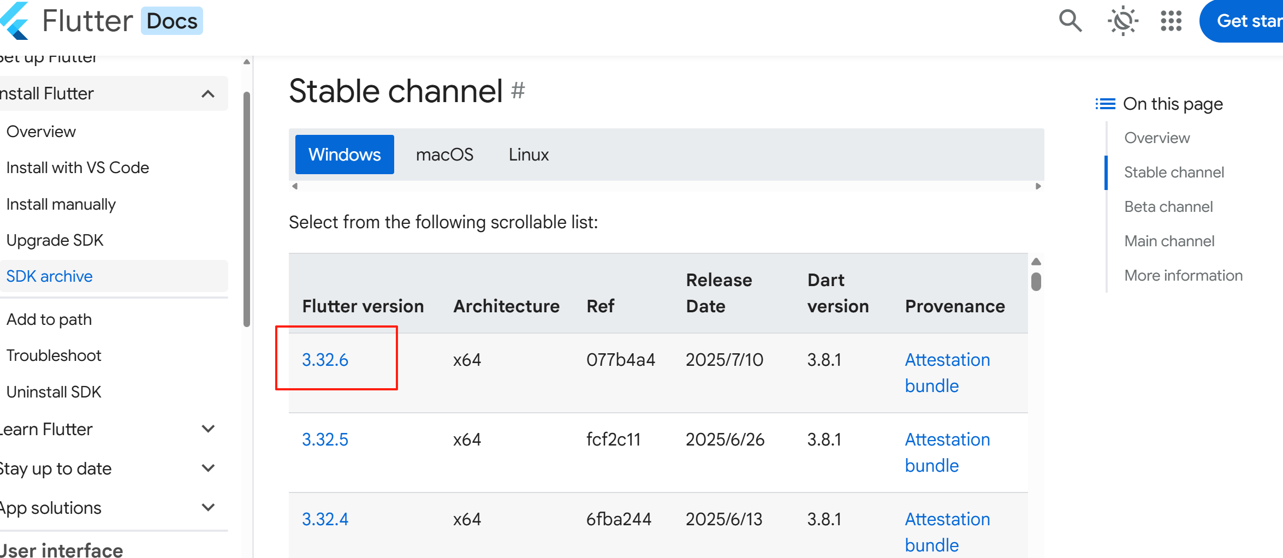Select the Windows tab
Viewport: 1283px width, 558px height.
pyautogui.click(x=344, y=155)
